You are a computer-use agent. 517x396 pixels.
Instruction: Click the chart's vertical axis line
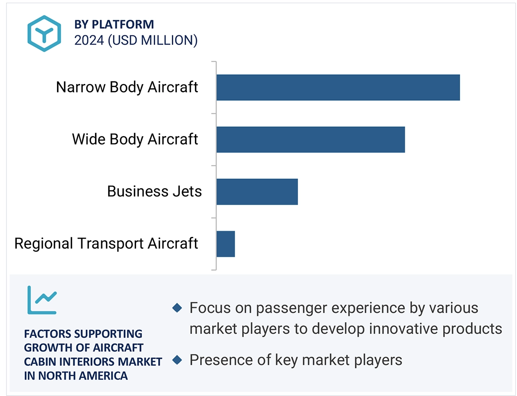click(216, 166)
